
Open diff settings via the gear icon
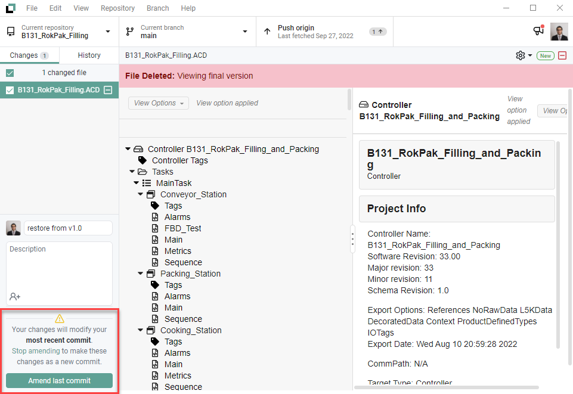pyautogui.click(x=519, y=55)
